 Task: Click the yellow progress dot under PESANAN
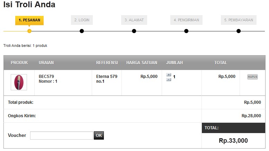click(29, 31)
